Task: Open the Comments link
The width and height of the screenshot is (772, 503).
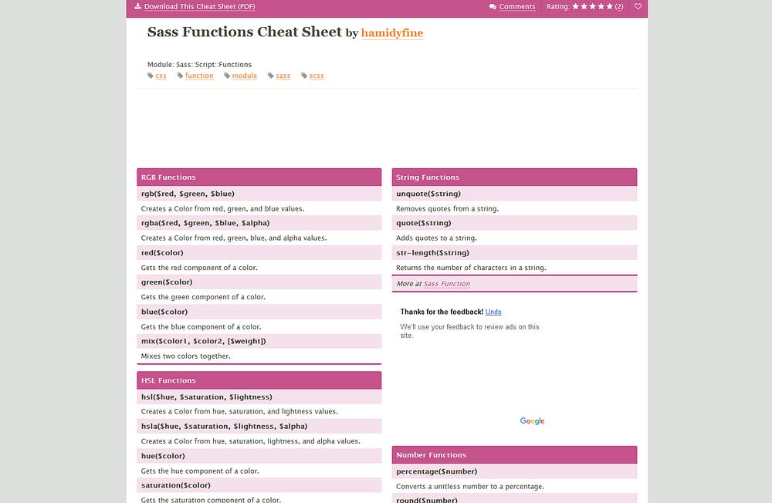Action: click(517, 6)
